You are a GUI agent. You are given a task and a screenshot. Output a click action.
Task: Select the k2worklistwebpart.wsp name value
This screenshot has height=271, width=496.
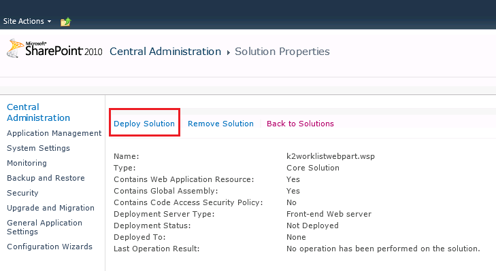click(x=331, y=156)
